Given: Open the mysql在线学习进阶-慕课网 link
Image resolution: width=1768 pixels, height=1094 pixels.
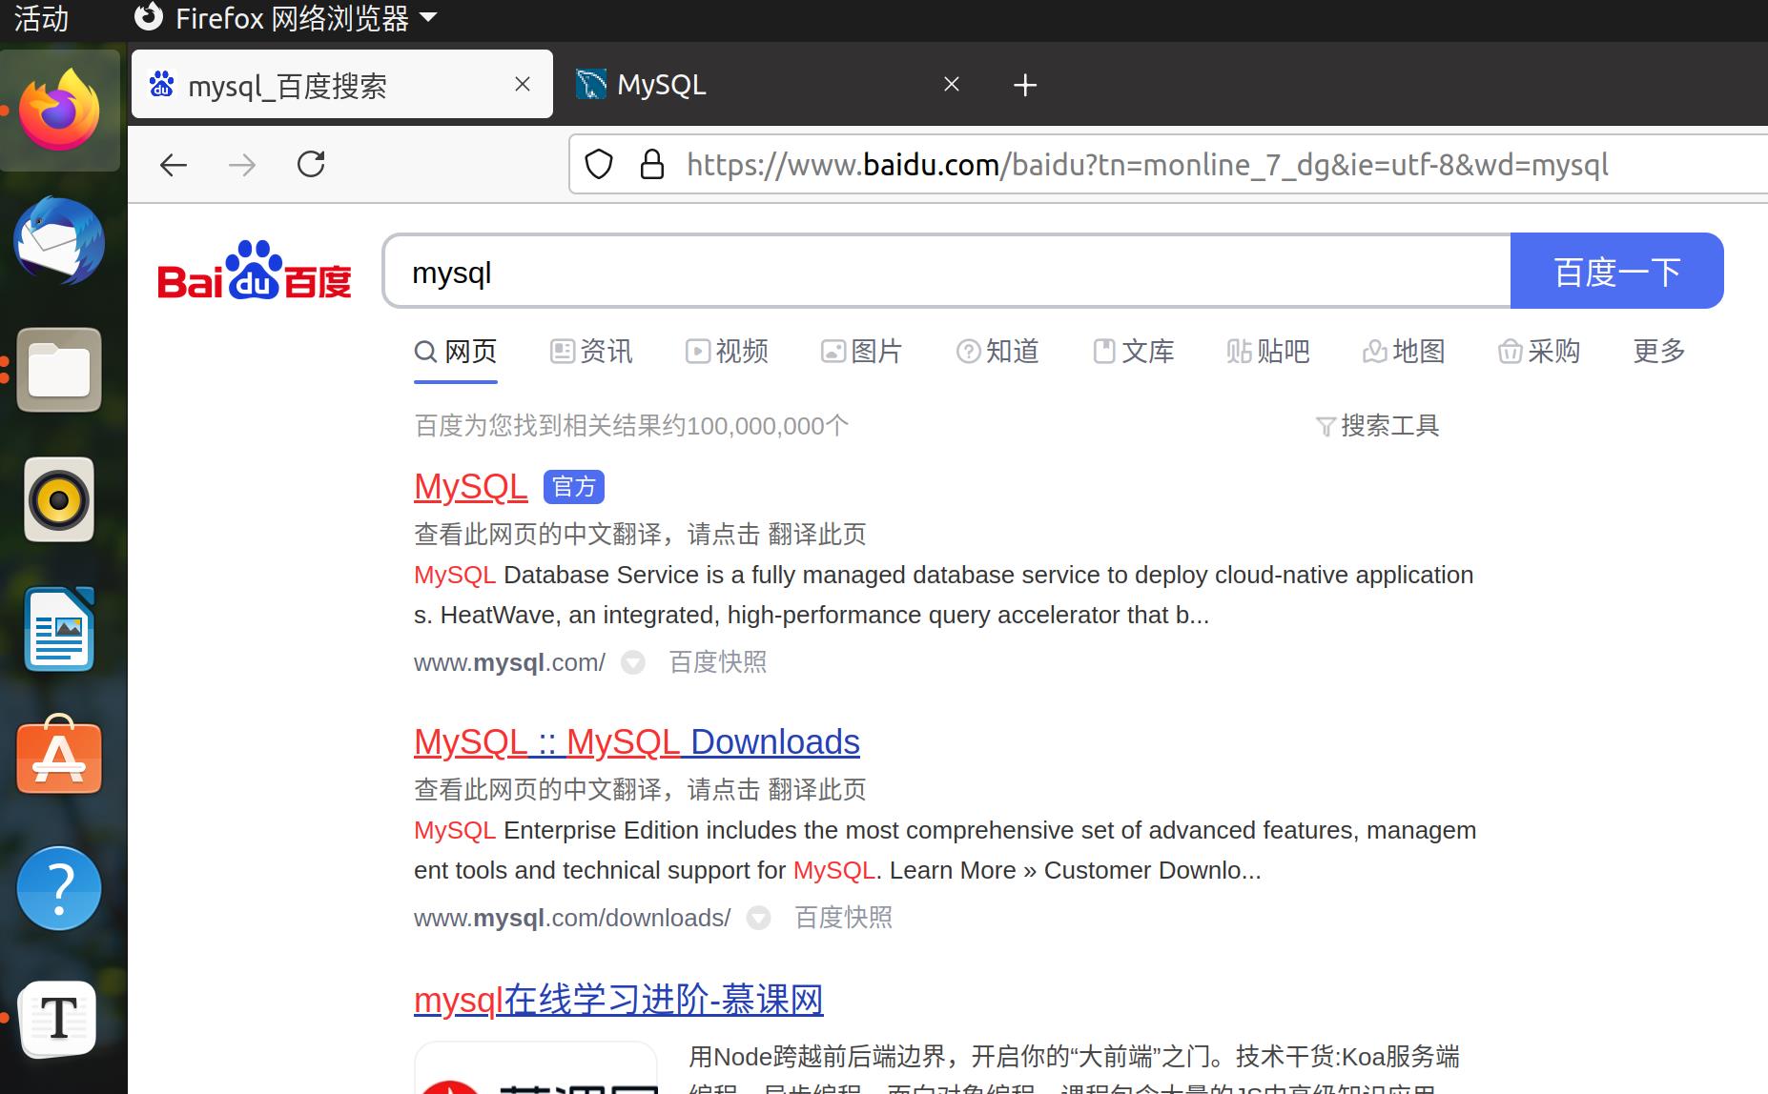Looking at the screenshot, I should click(x=619, y=1000).
